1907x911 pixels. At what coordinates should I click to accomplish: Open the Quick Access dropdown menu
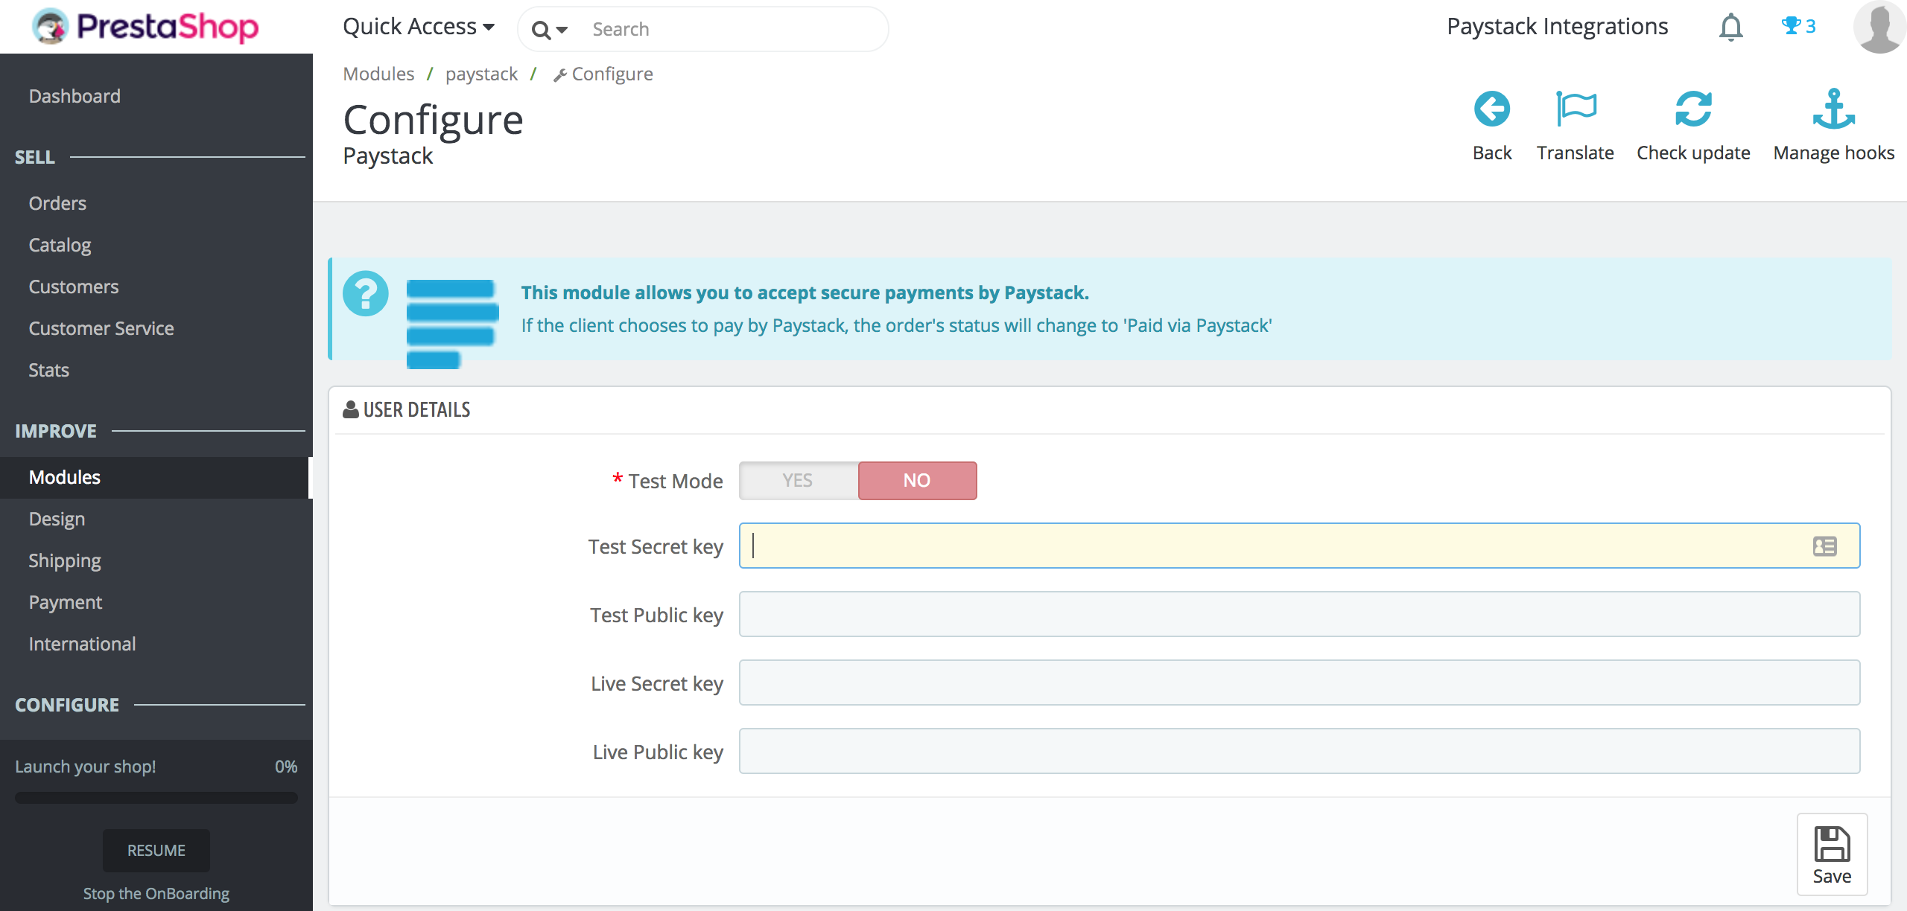[417, 27]
